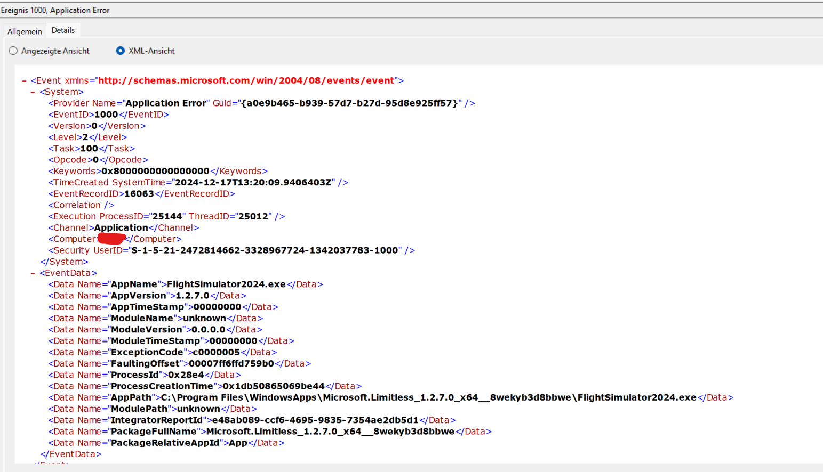Select the AppVersion 1.2.7.0 line
This screenshot has width=823, height=472.
(147, 296)
